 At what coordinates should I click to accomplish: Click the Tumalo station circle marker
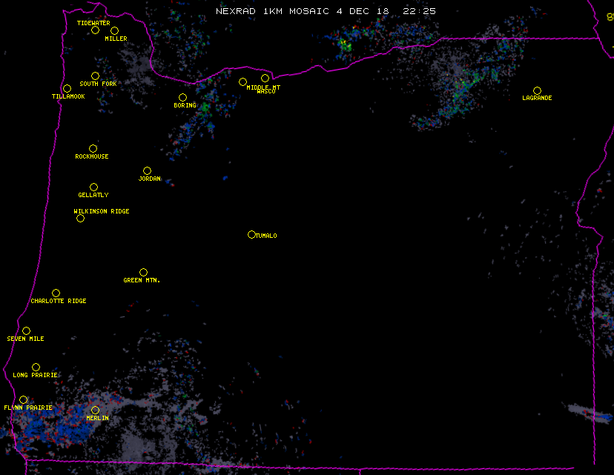(251, 235)
